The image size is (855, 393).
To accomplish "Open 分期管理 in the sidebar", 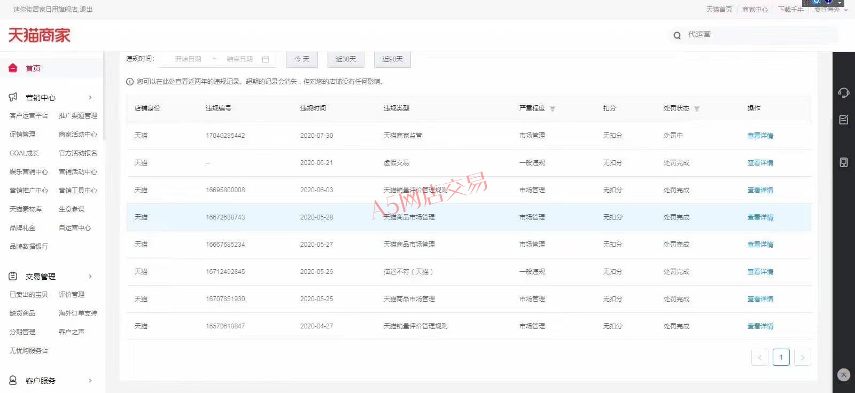I will 22,332.
